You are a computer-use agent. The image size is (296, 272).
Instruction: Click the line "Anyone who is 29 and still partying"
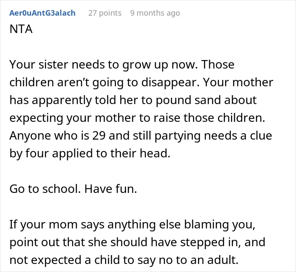[141, 136]
